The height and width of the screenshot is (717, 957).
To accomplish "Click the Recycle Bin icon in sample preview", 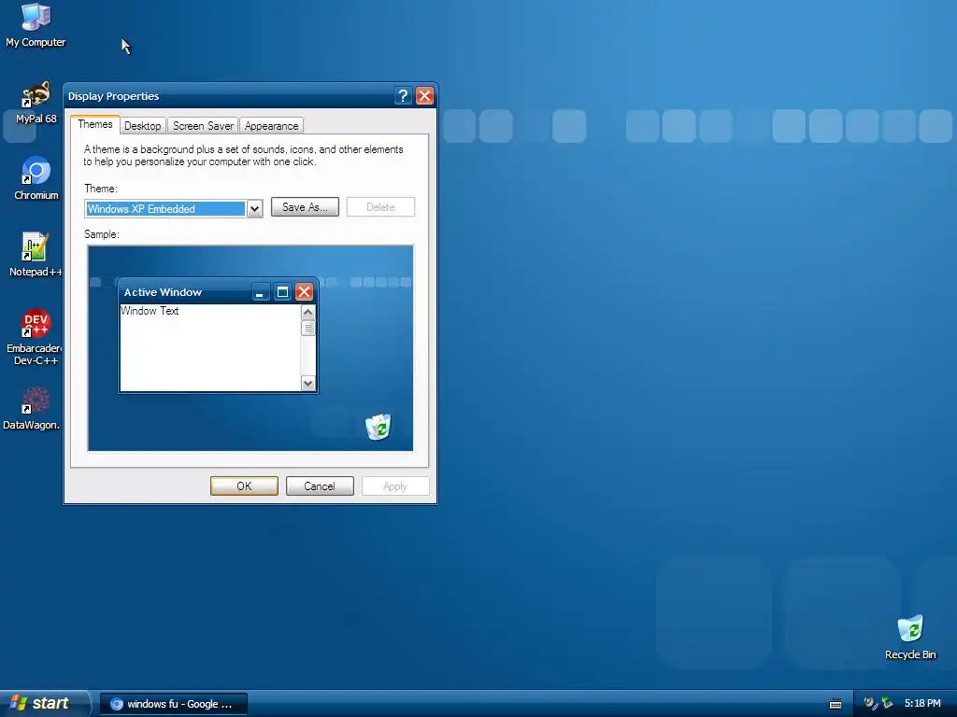I will click(379, 427).
